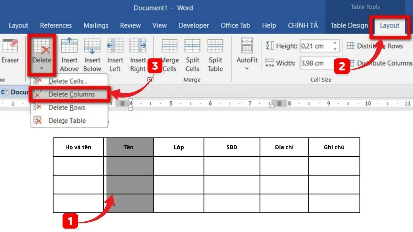Click the Insert Left icon
The height and width of the screenshot is (232, 413).
115,46
